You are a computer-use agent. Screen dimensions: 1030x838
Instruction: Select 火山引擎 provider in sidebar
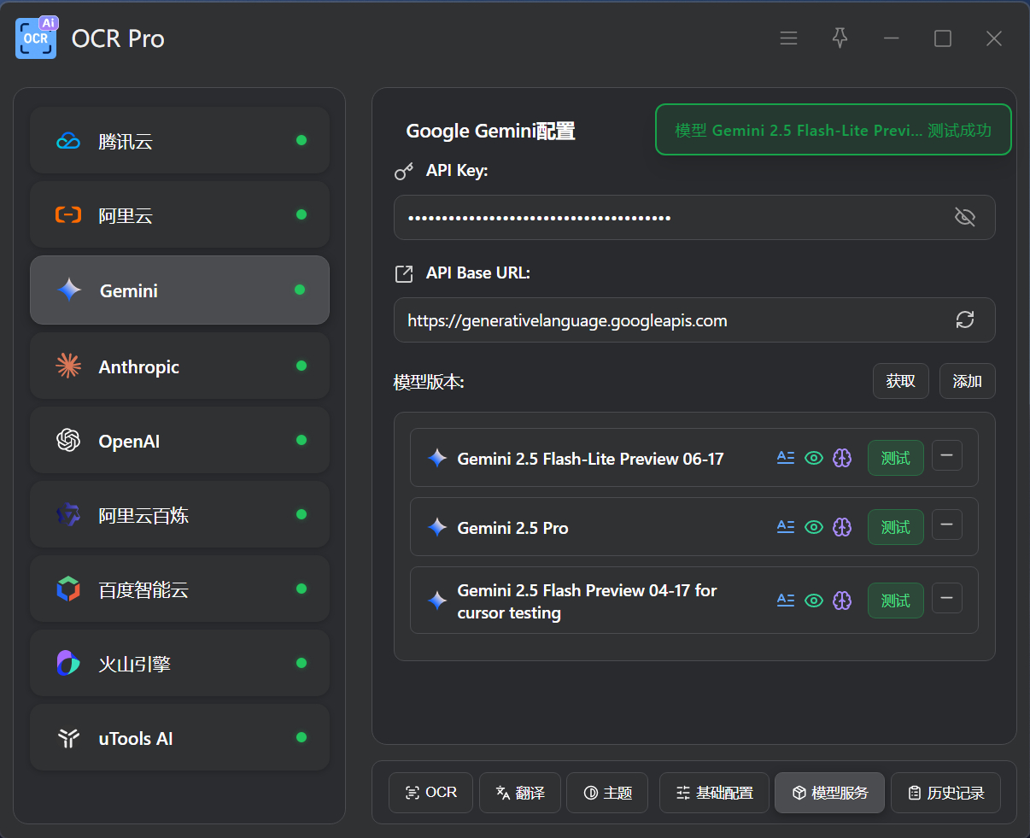coord(179,664)
